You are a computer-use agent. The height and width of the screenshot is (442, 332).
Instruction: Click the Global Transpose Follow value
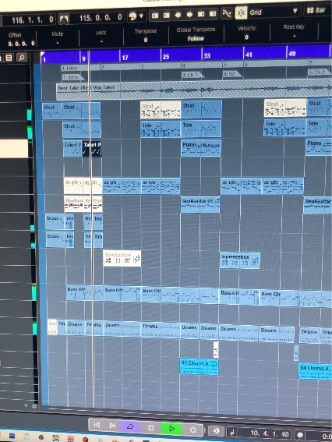(196, 39)
